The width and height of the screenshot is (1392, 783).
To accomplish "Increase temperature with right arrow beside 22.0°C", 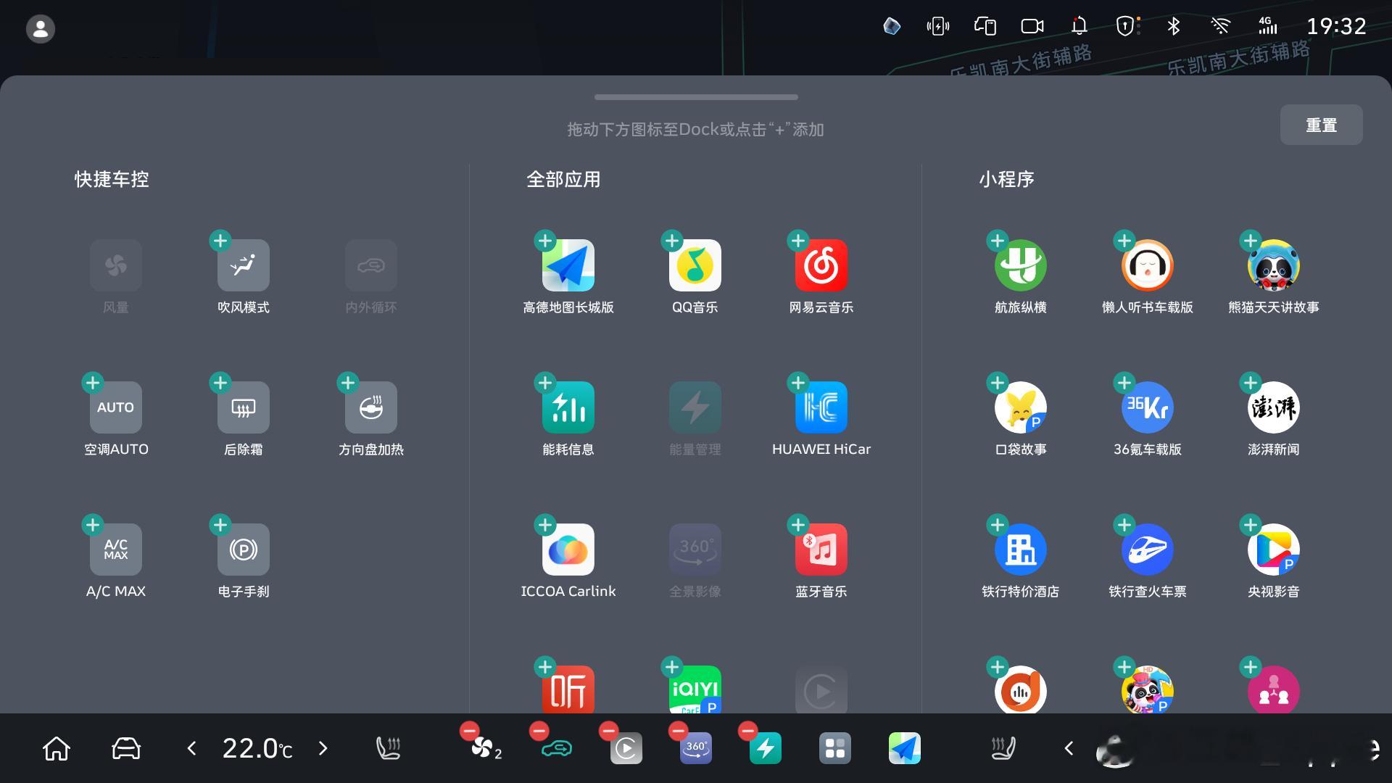I will click(x=323, y=748).
